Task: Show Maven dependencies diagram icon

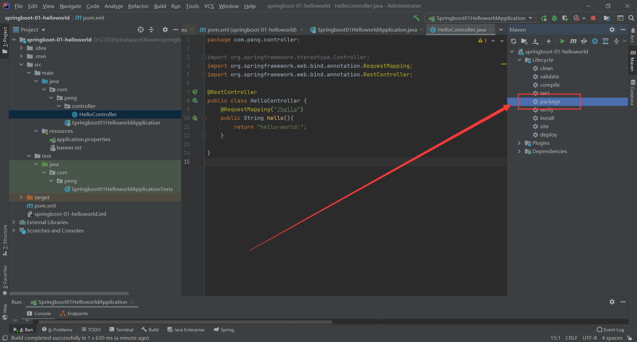Action: 605,41
